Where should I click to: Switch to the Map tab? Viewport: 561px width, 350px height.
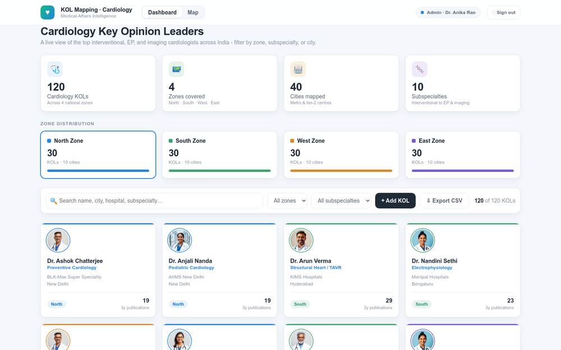193,12
